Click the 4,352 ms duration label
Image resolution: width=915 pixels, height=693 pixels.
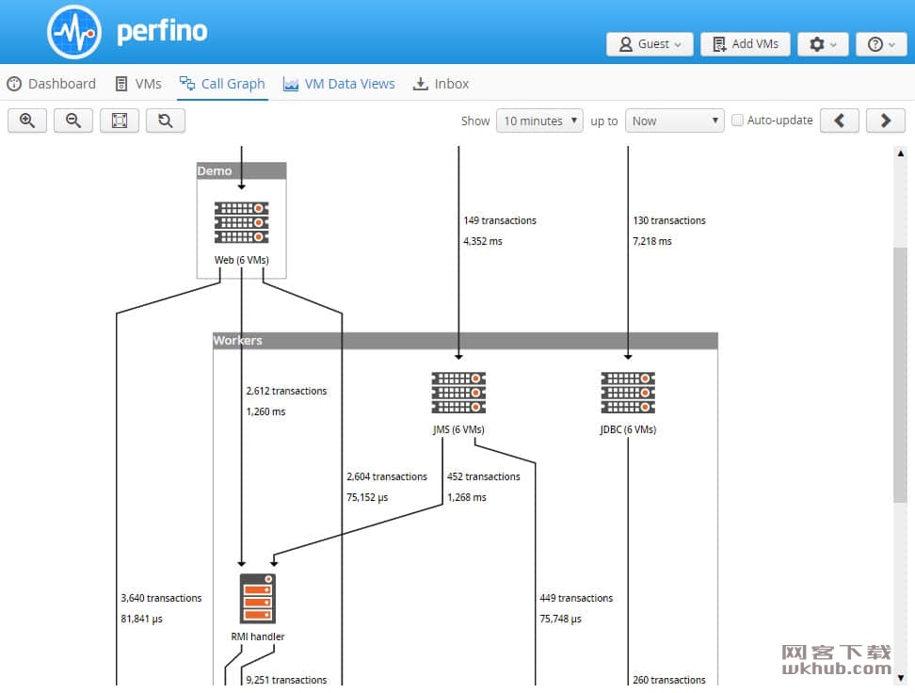(483, 241)
